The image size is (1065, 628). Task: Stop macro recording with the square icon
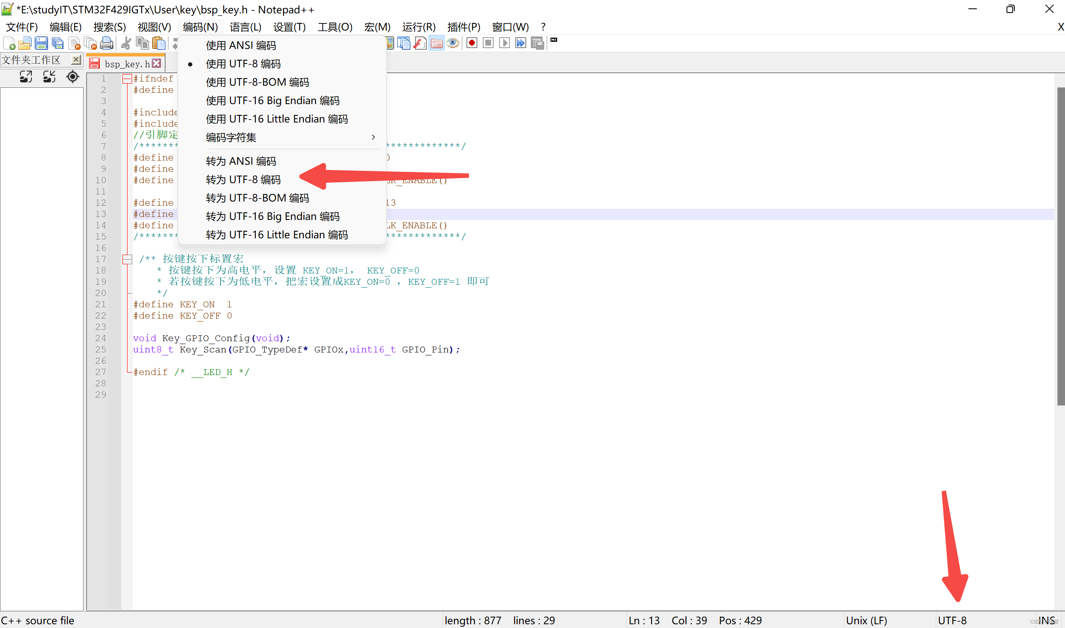[x=488, y=43]
